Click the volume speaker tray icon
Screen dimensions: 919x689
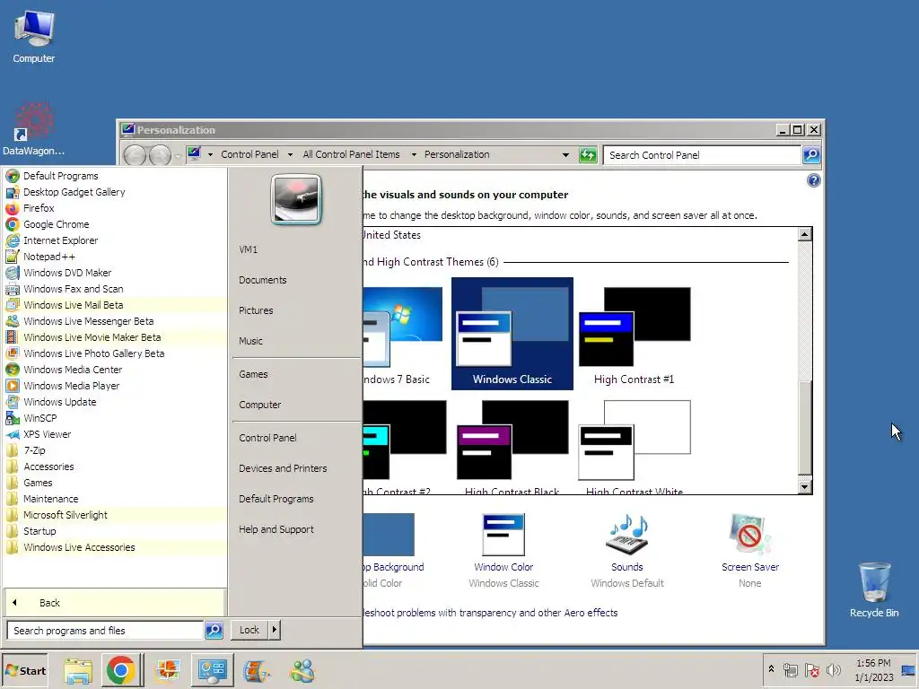click(x=834, y=669)
